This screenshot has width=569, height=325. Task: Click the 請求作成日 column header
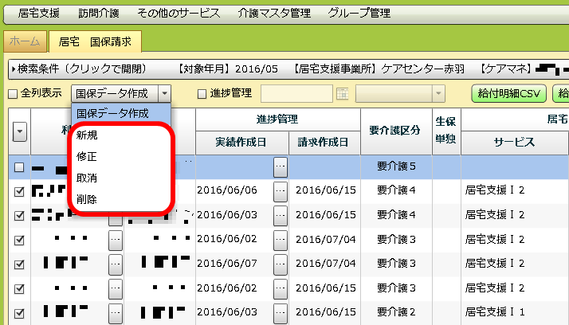(x=322, y=143)
